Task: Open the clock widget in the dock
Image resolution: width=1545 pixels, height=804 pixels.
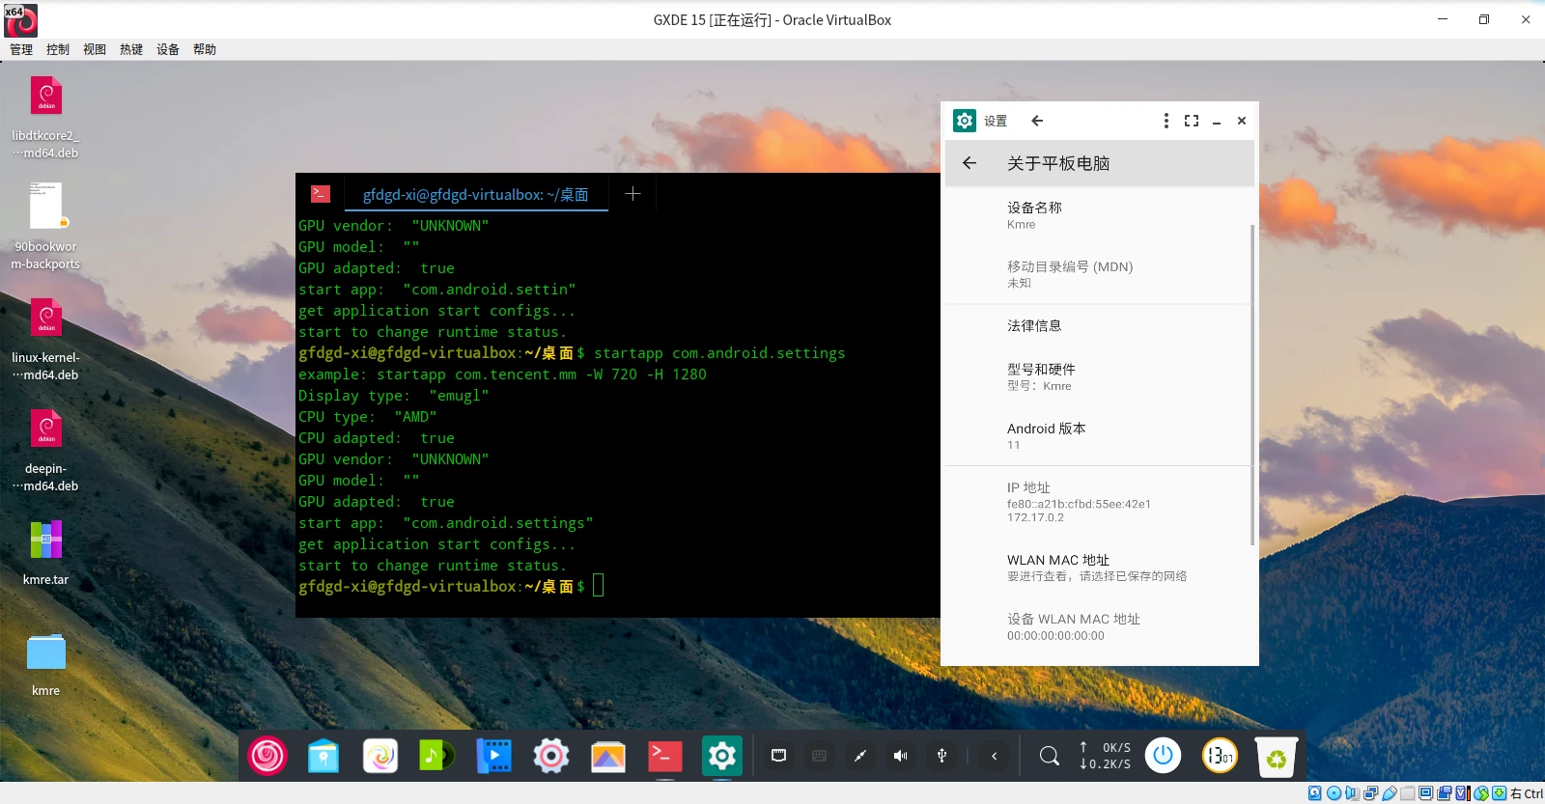Action: click(1220, 756)
